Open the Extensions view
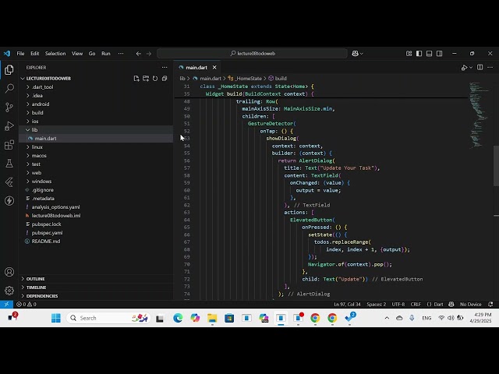The width and height of the screenshot is (499, 374). 9,145
